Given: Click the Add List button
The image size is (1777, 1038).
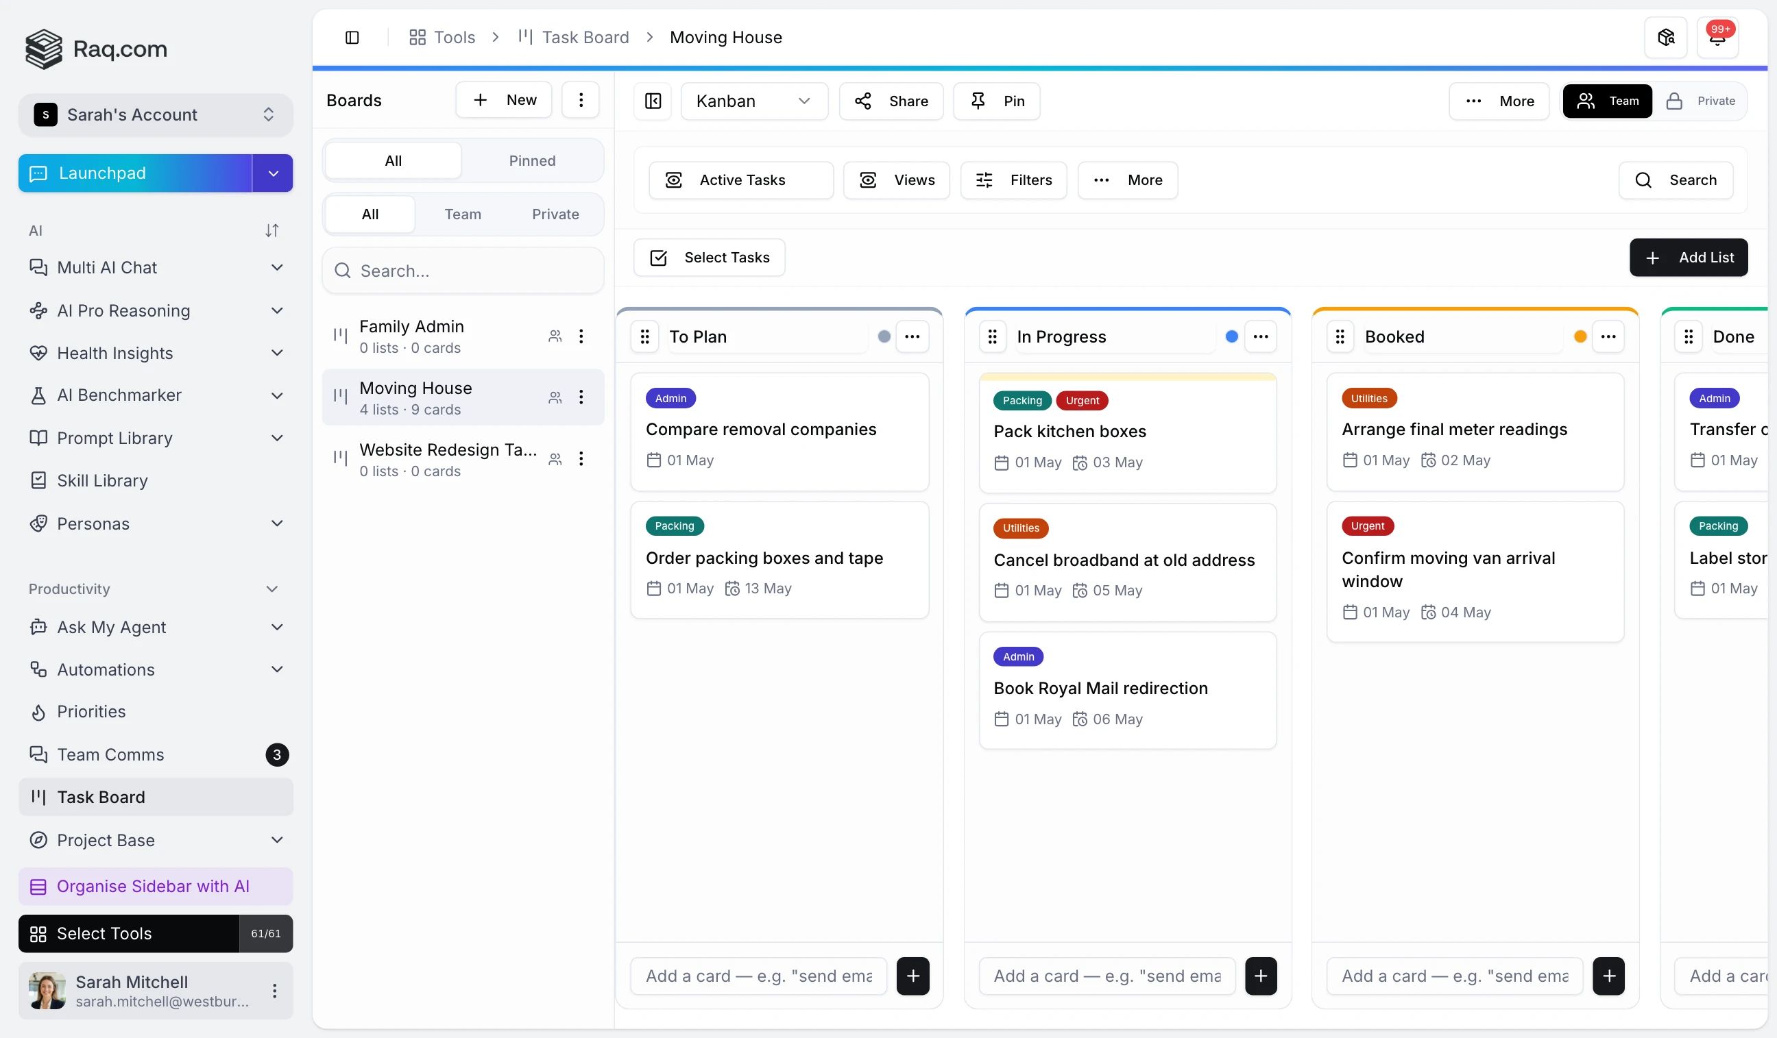Looking at the screenshot, I should [x=1688, y=258].
